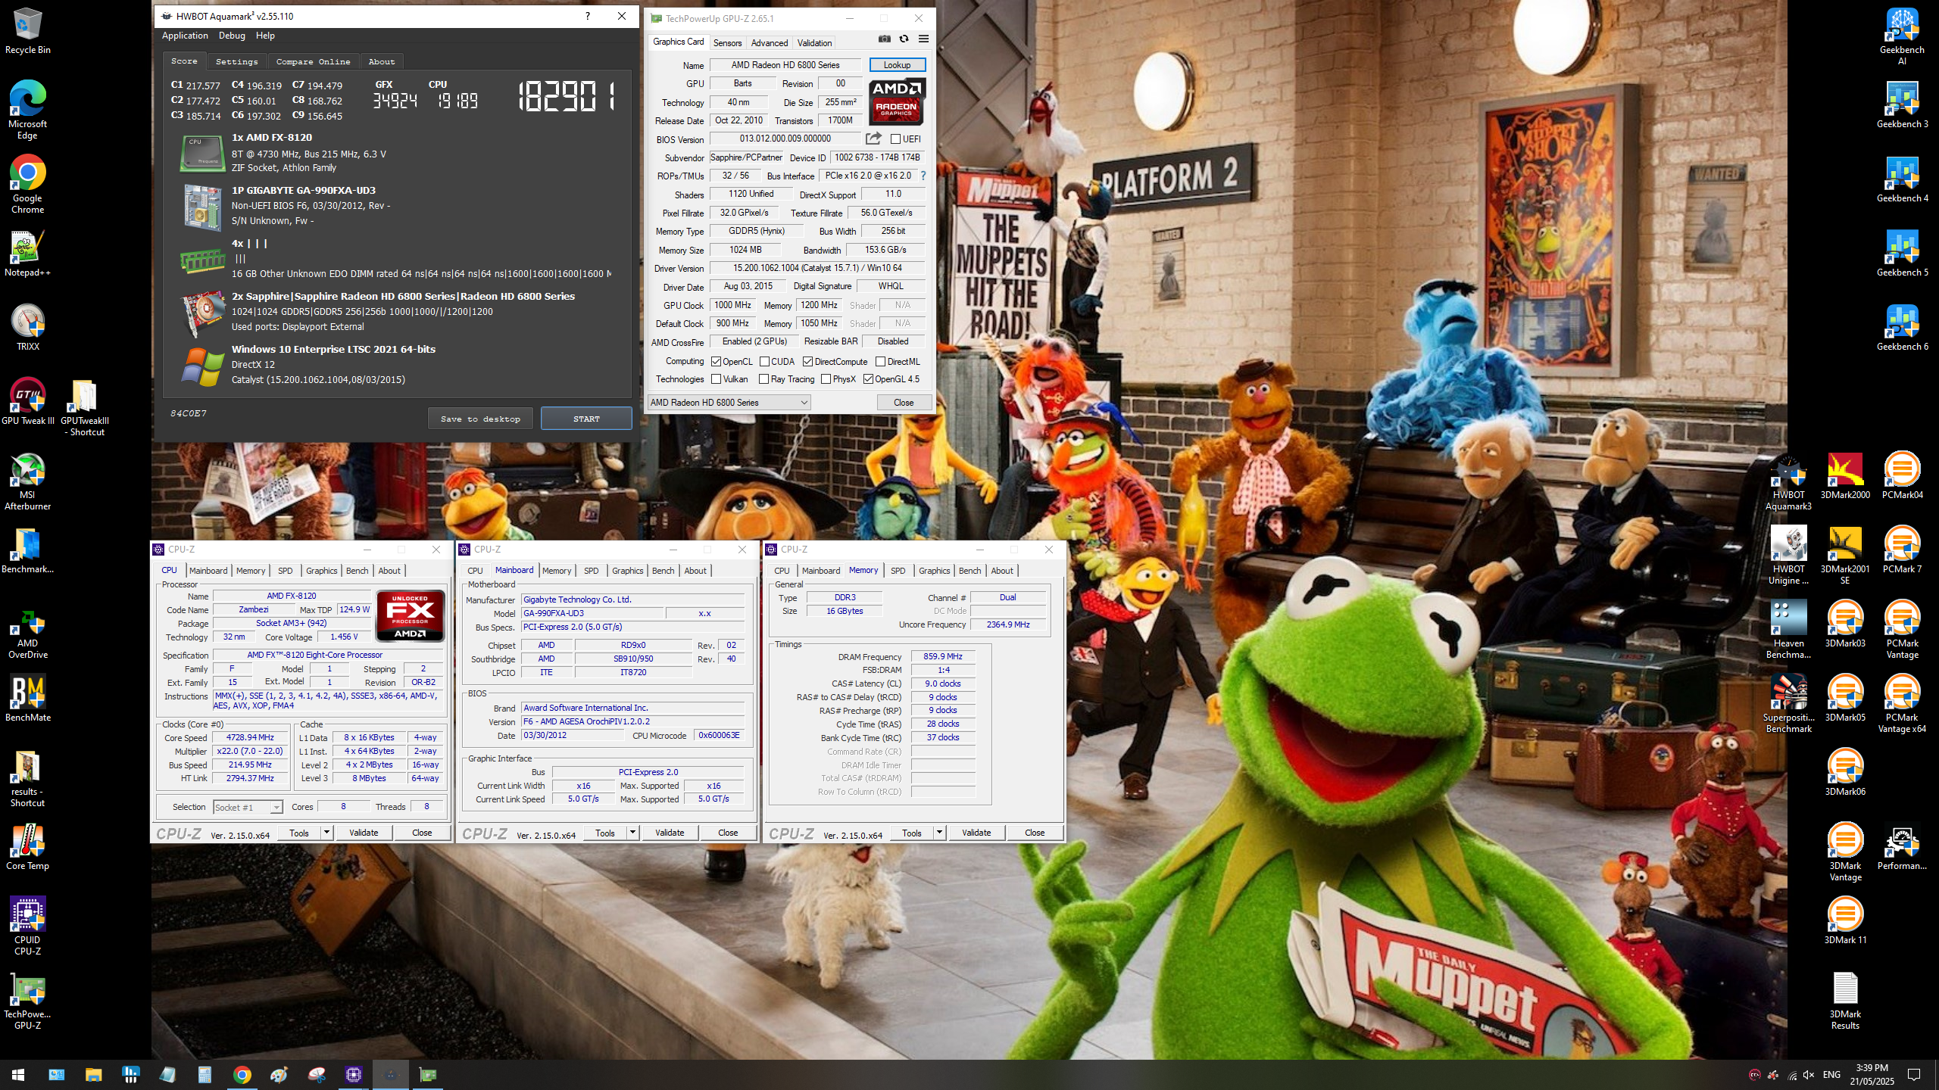Open Validation tab in GPU-Z
The height and width of the screenshot is (1090, 1939).
814,43
